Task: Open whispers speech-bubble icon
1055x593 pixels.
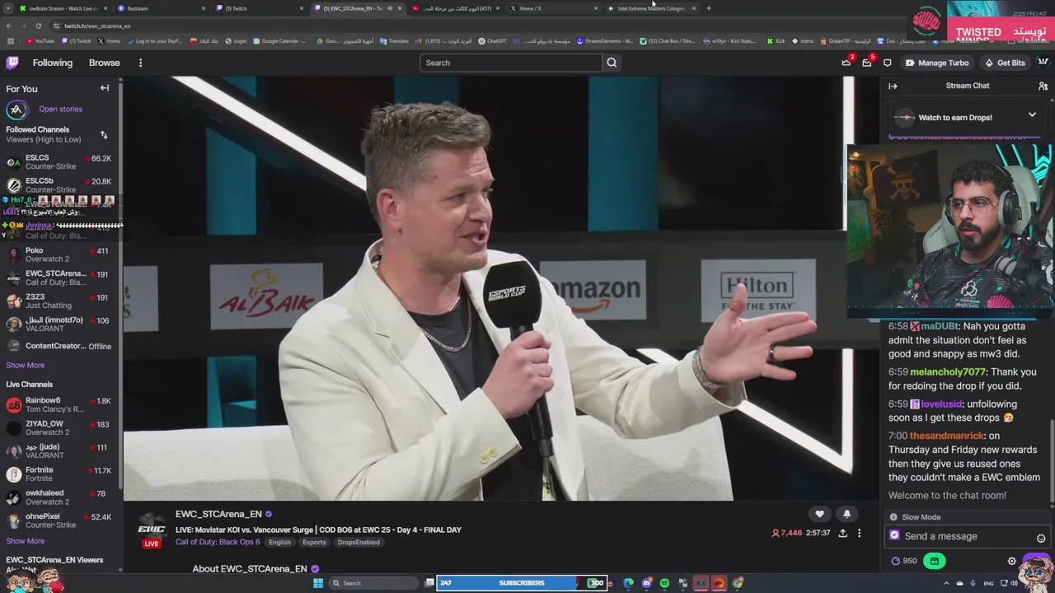Action: click(x=887, y=63)
